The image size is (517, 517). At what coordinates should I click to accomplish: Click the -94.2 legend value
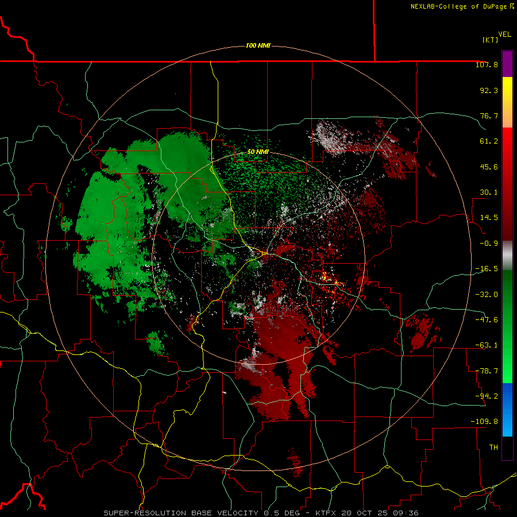(x=487, y=396)
